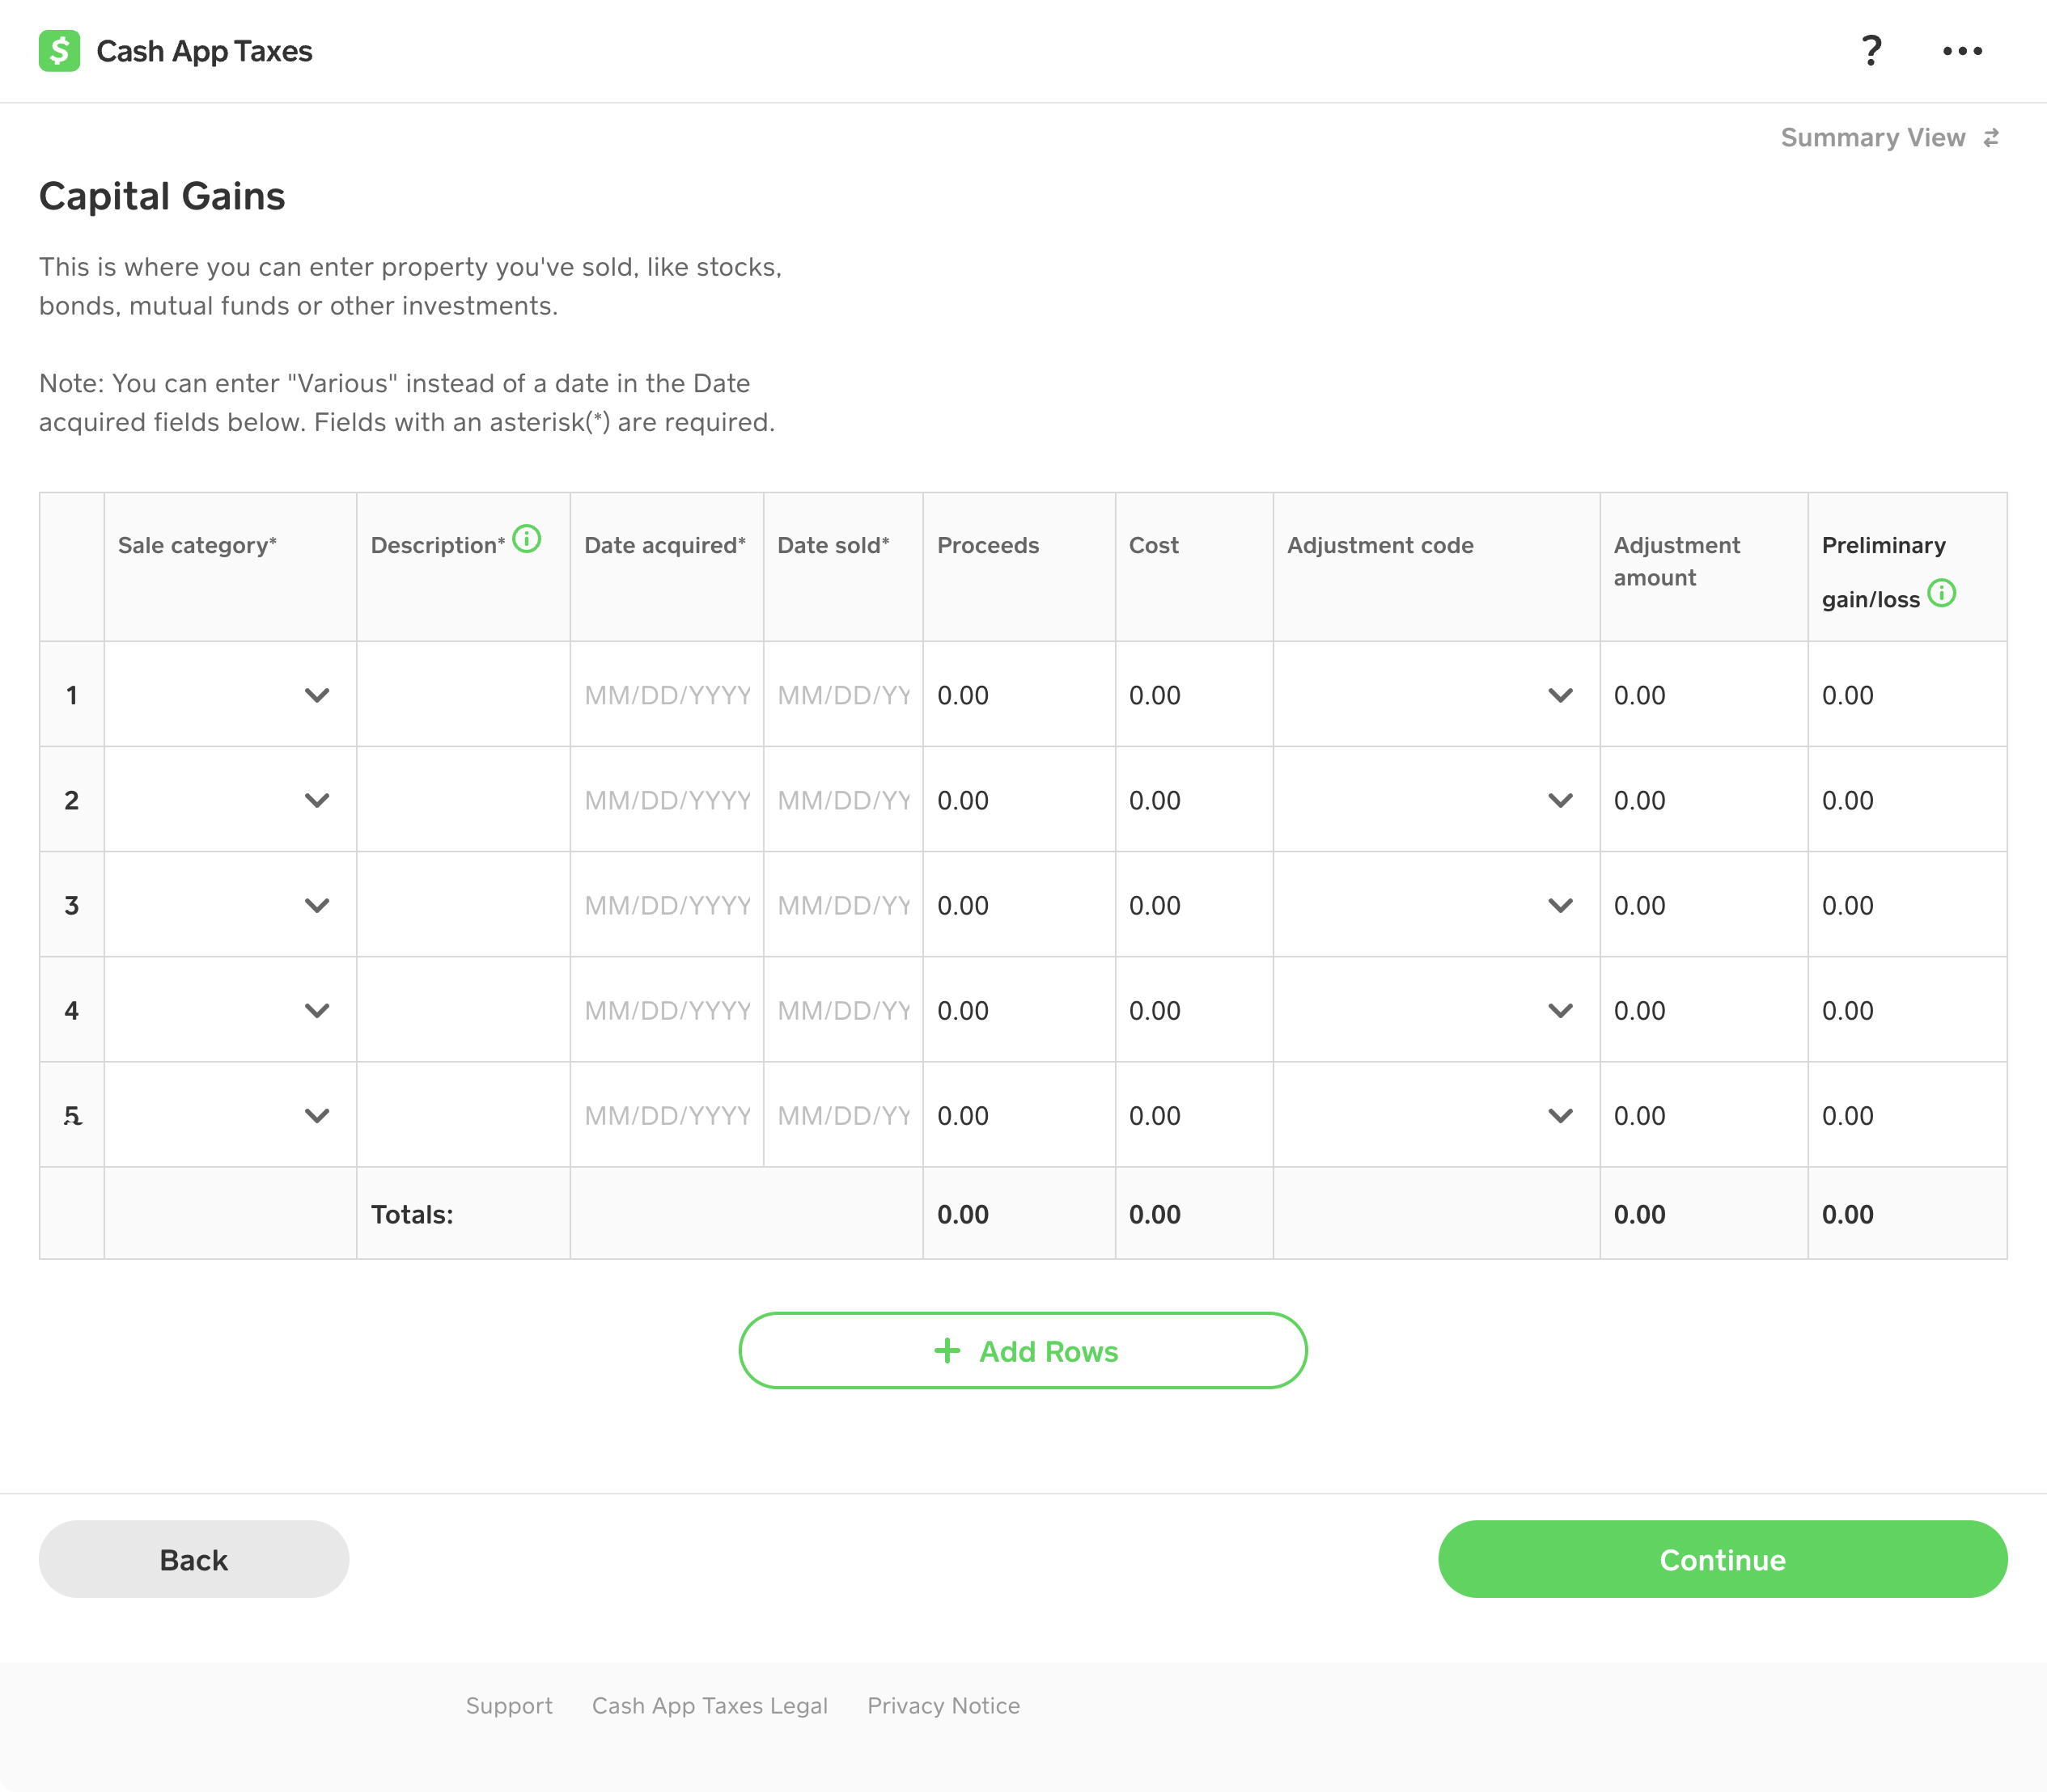
Task: Click the Adjustment code column header
Action: [1379, 545]
